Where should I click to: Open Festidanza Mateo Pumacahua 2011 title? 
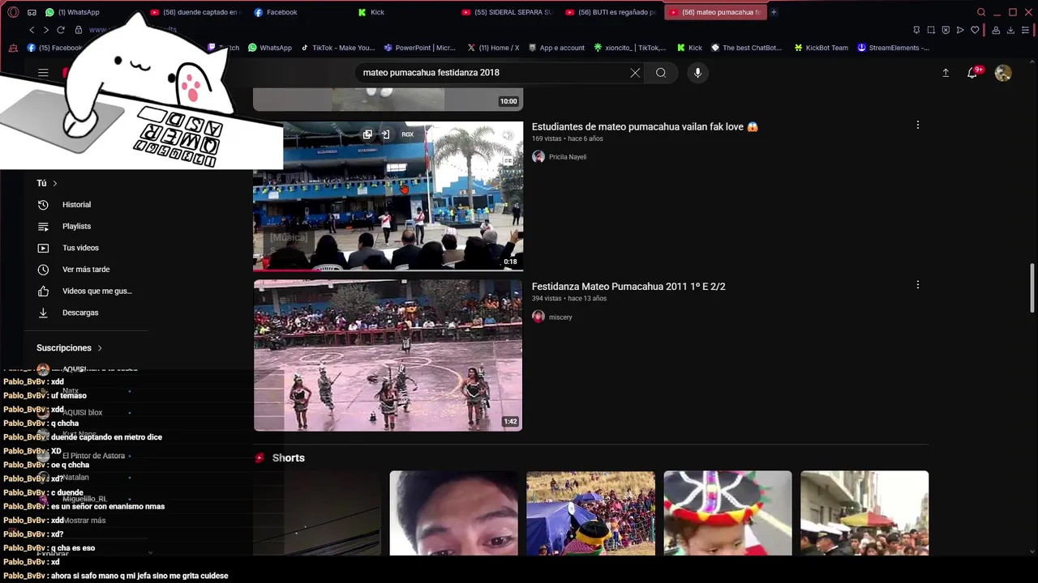tap(628, 287)
